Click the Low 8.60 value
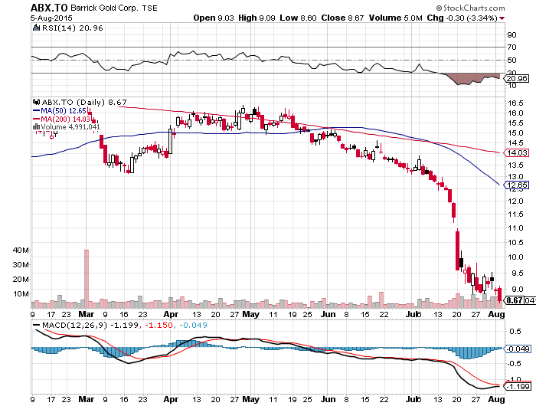 click(x=298, y=18)
